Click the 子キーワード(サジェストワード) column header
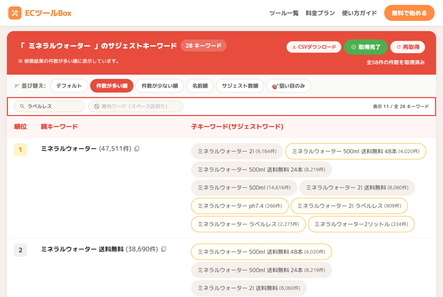The height and width of the screenshot is (297, 443). click(x=237, y=127)
